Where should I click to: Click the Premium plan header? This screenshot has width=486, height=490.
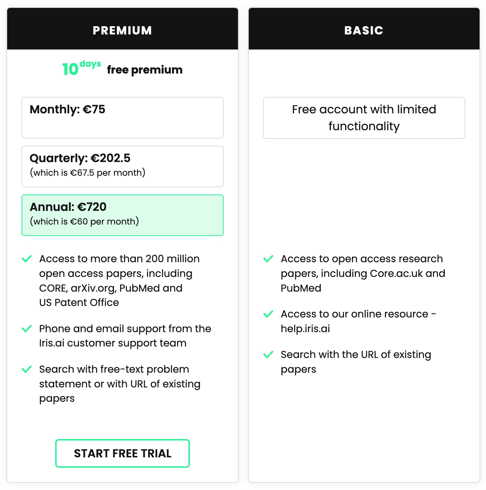click(122, 30)
